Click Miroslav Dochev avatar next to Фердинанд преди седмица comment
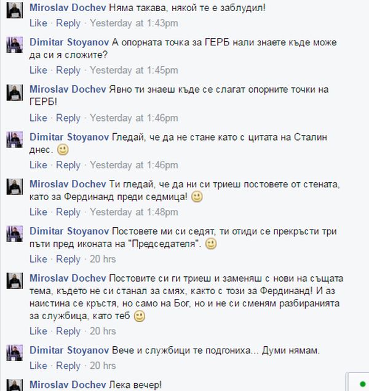The height and width of the screenshot is (391, 369). point(15,187)
